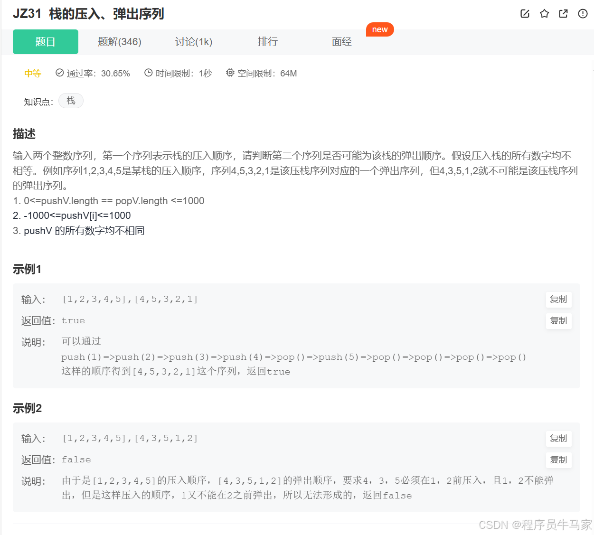This screenshot has width=594, height=535.
Task: Click the 中等 difficulty label
Action: click(33, 73)
